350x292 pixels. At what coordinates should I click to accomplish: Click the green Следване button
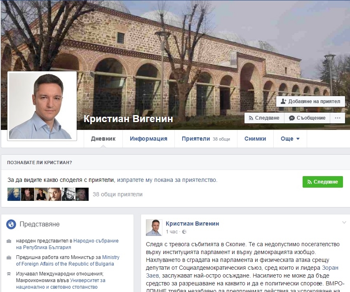(322, 182)
